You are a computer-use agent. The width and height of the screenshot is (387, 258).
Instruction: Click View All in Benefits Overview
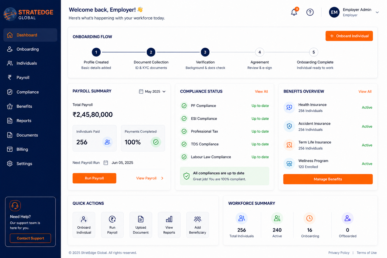(365, 91)
